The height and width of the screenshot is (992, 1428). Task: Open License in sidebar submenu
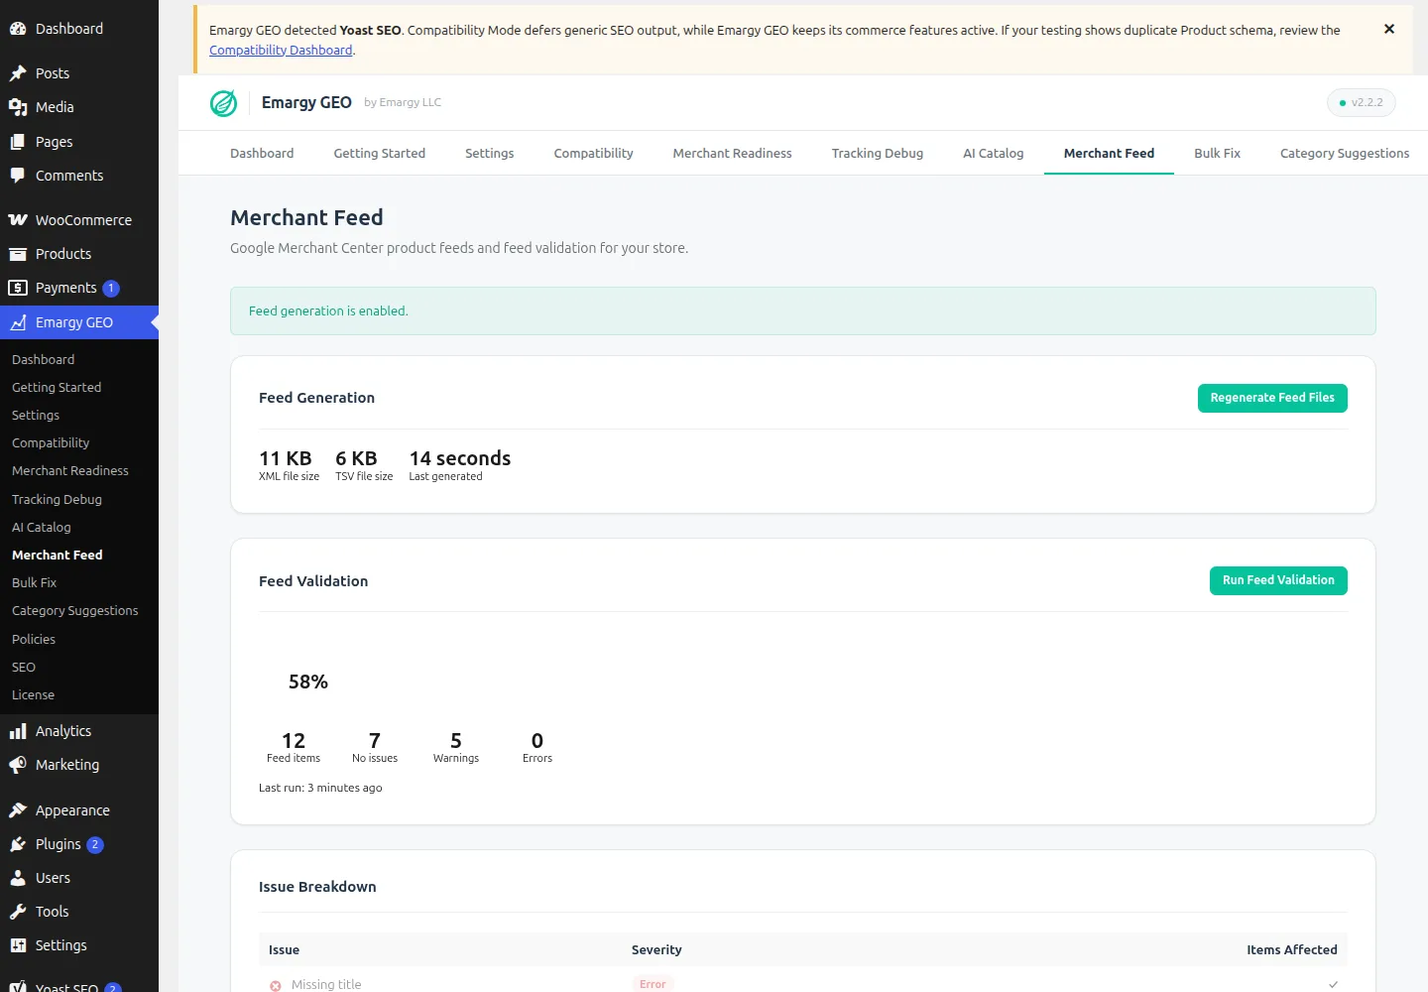pos(33,695)
